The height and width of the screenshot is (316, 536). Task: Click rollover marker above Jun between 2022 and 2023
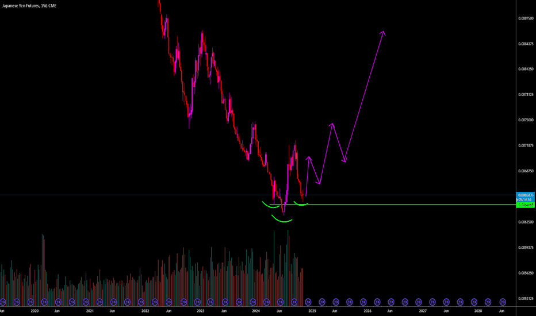click(169, 302)
